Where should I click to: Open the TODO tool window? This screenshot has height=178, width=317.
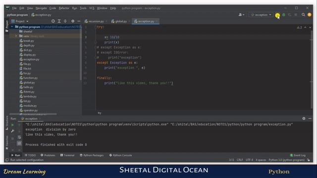click(30, 155)
